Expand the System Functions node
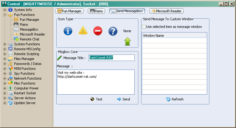 pos(5,44)
